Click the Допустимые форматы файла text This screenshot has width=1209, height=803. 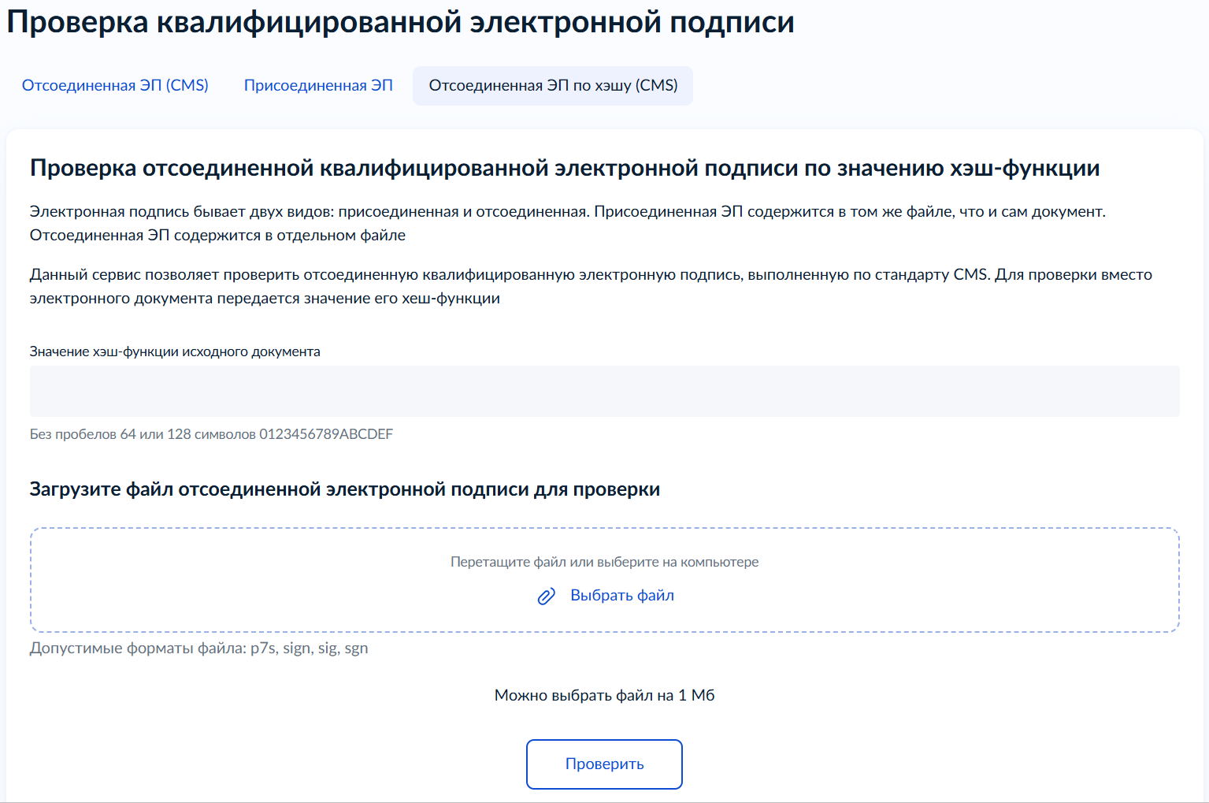tap(198, 649)
